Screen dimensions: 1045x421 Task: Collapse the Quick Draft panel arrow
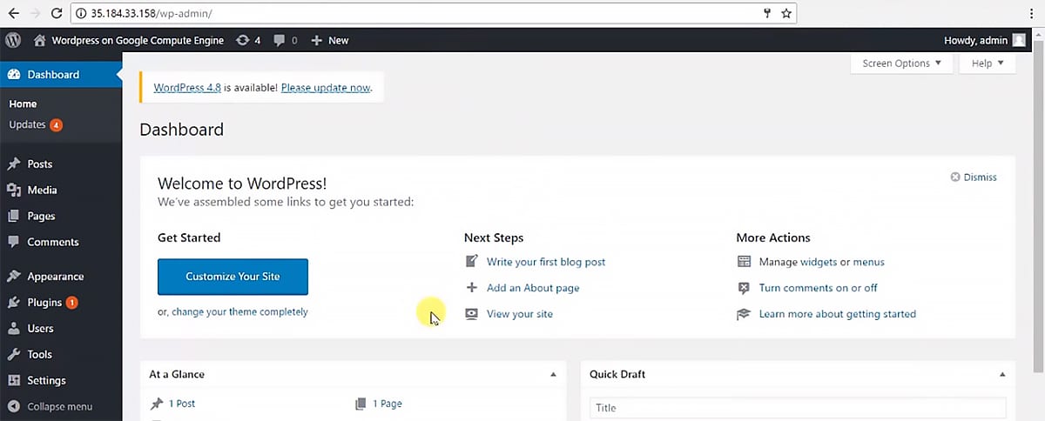[x=1001, y=374]
